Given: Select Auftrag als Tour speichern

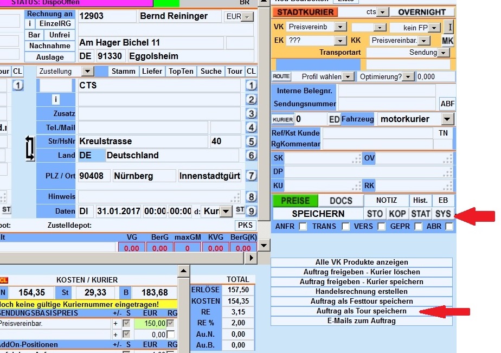Looking at the screenshot, I should coord(361,311).
